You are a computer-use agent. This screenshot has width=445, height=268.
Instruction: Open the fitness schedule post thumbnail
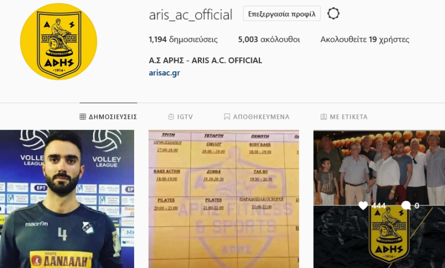click(x=224, y=199)
